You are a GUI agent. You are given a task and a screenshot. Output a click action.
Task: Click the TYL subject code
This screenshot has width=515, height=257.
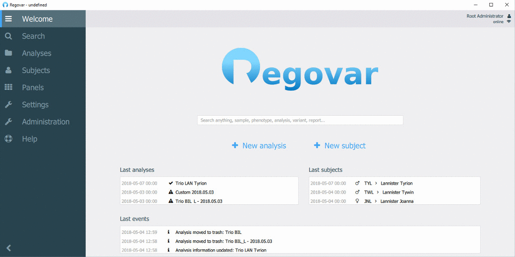368,183
